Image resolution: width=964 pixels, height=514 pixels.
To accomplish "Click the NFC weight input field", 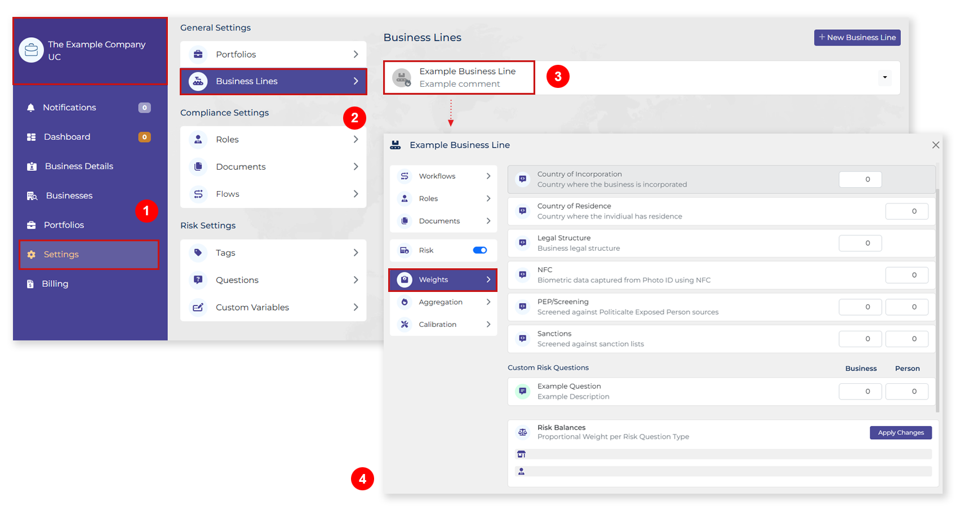I will [x=907, y=275].
